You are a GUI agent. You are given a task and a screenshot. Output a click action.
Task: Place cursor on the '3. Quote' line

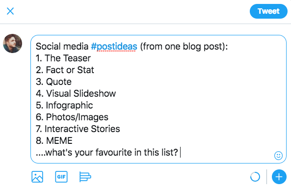coord(53,82)
